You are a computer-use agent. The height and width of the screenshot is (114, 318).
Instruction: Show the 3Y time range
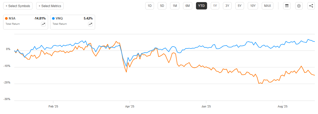coord(227,6)
